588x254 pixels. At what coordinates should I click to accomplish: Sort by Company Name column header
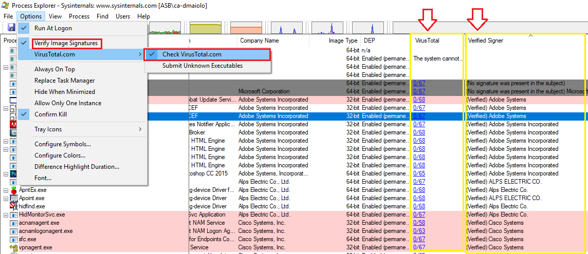273,41
